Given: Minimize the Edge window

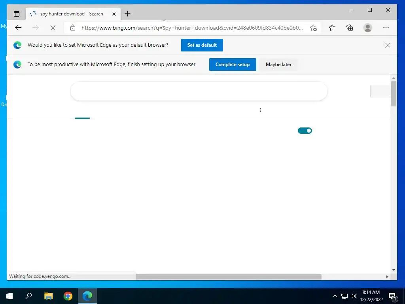Looking at the screenshot, I should click(x=352, y=10).
